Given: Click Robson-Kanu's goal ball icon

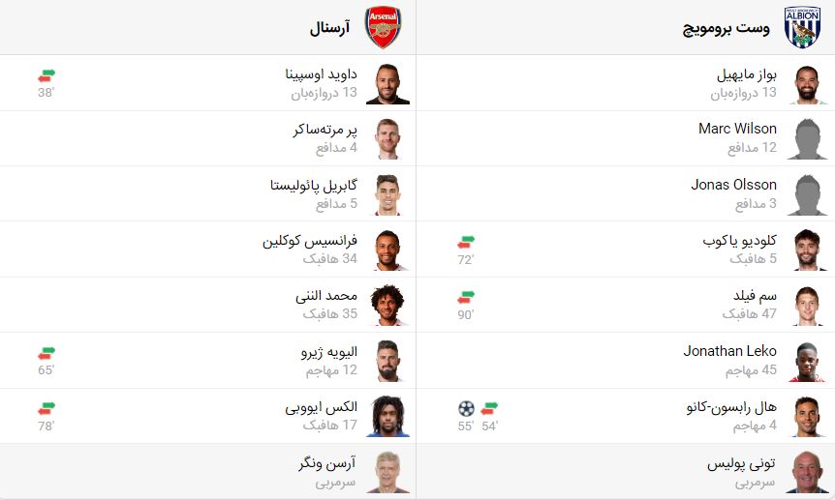Looking at the screenshot, I should click(x=466, y=408).
